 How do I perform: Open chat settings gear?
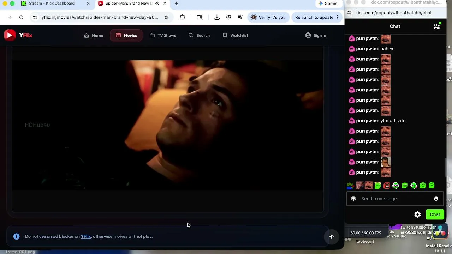[x=417, y=214]
